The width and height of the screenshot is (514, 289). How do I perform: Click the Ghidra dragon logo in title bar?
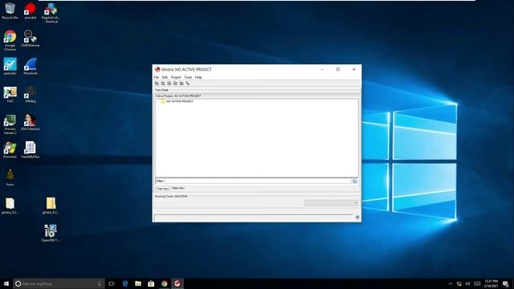[157, 70]
